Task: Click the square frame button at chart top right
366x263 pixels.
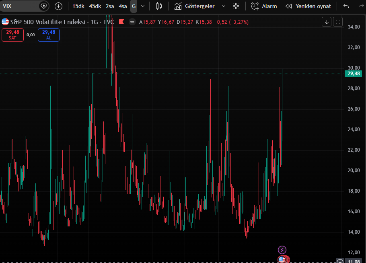Action: coord(338,22)
